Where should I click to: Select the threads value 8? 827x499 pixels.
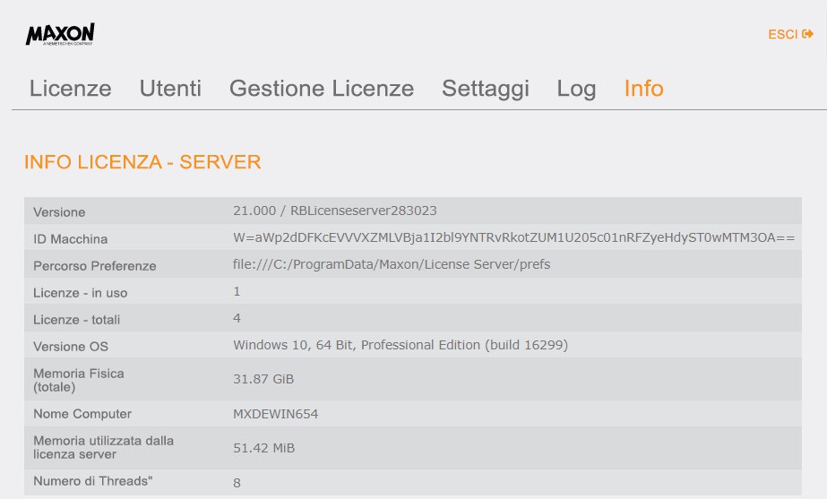tap(237, 483)
